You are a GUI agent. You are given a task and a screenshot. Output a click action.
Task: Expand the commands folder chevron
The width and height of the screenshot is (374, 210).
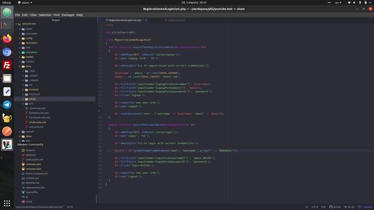[20, 34]
